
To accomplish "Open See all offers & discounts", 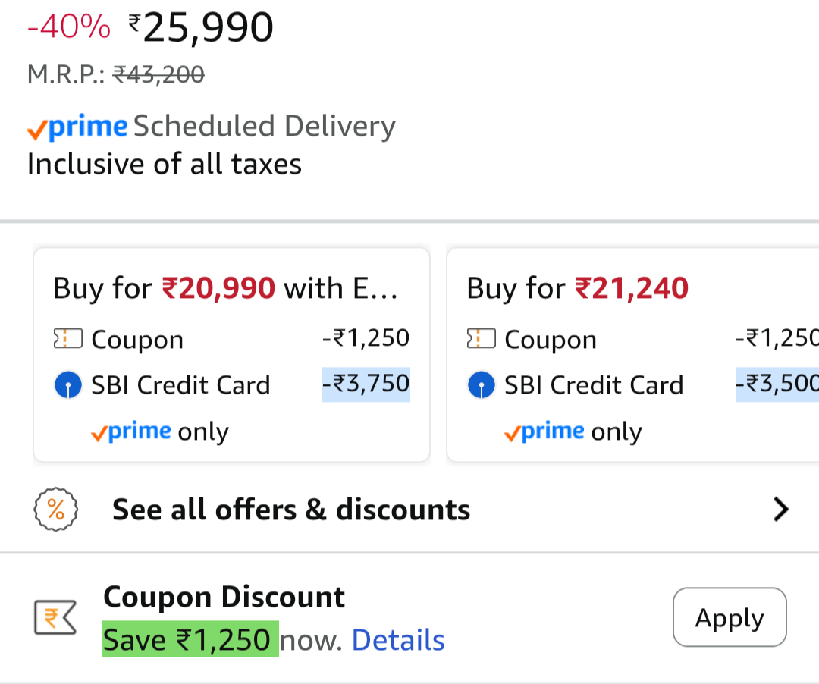I will point(291,510).
